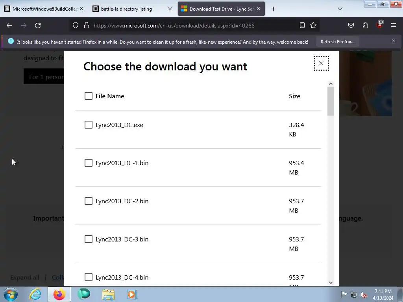This screenshot has width=403, height=302.
Task: Check the Lync2013_DC-1.bin checkbox
Action: click(x=89, y=163)
